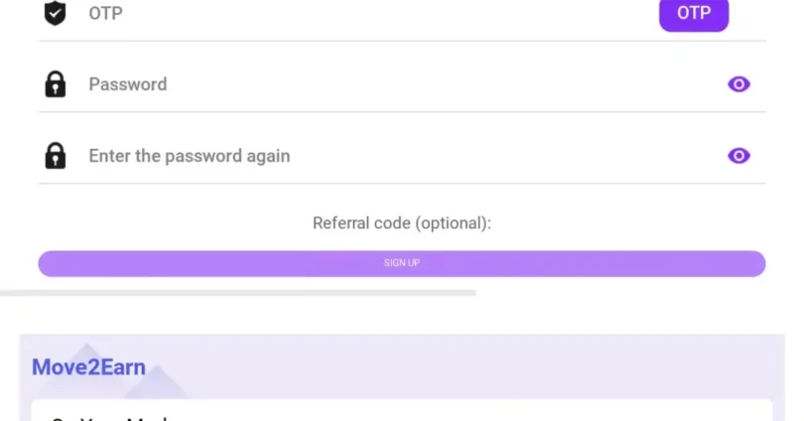Click the padlock icon beside Password
The height and width of the screenshot is (421, 804).
point(55,84)
